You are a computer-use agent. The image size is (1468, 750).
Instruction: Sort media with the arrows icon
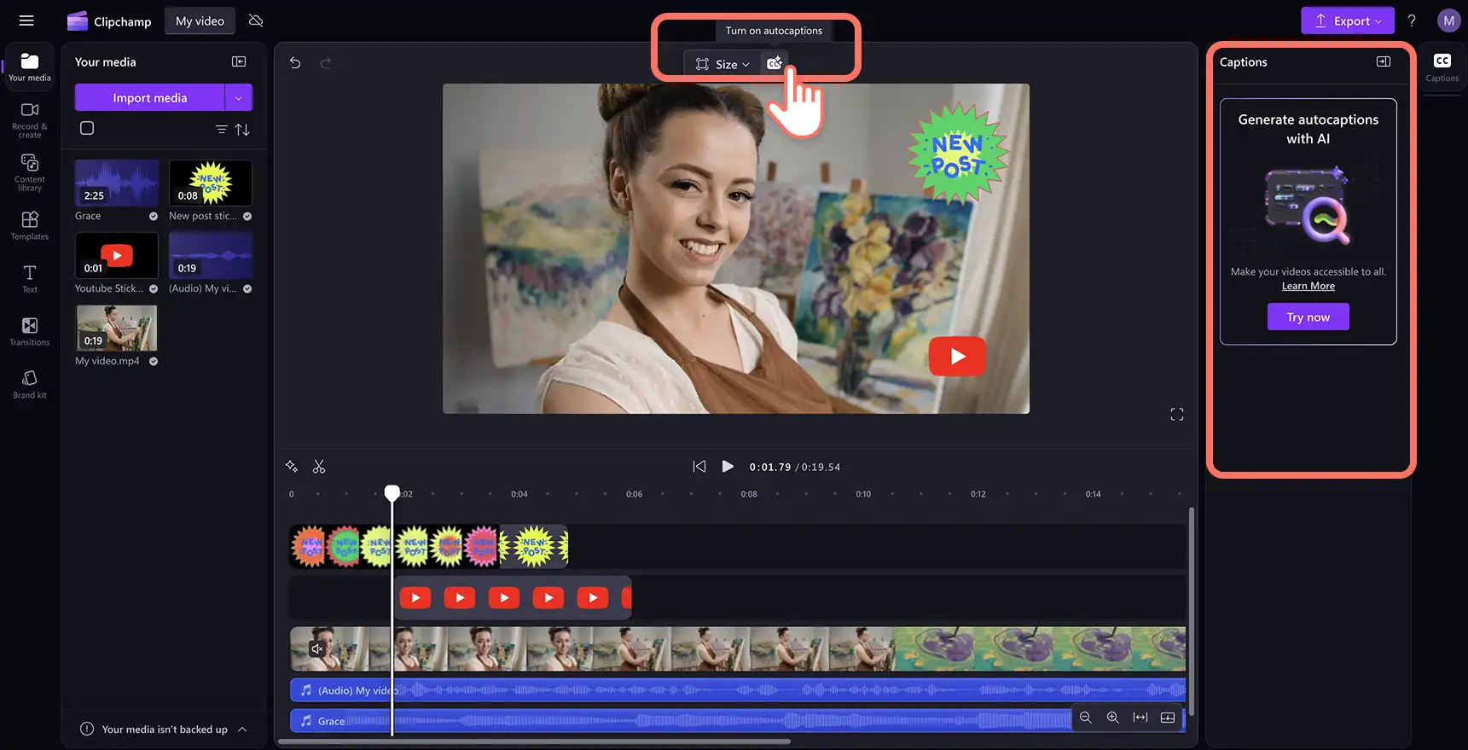(x=242, y=129)
